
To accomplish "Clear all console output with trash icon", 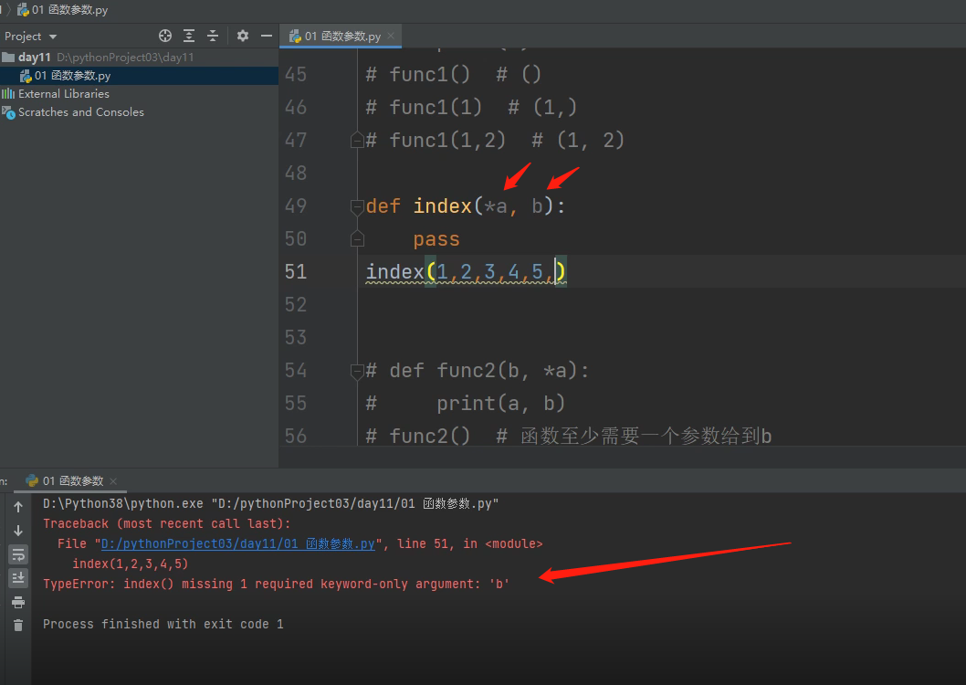I will [18, 626].
